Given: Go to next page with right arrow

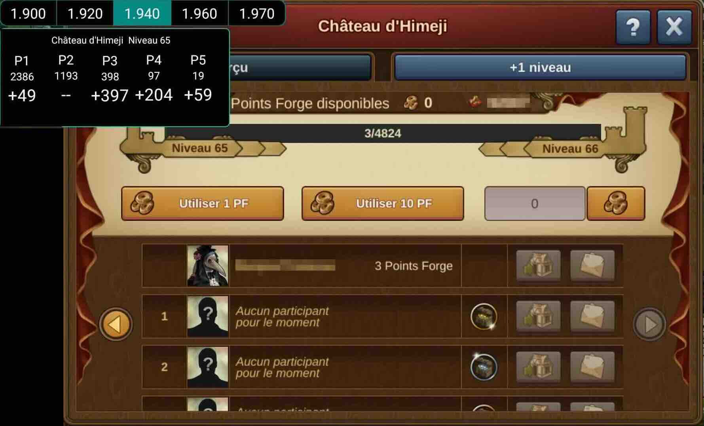Looking at the screenshot, I should (x=649, y=324).
